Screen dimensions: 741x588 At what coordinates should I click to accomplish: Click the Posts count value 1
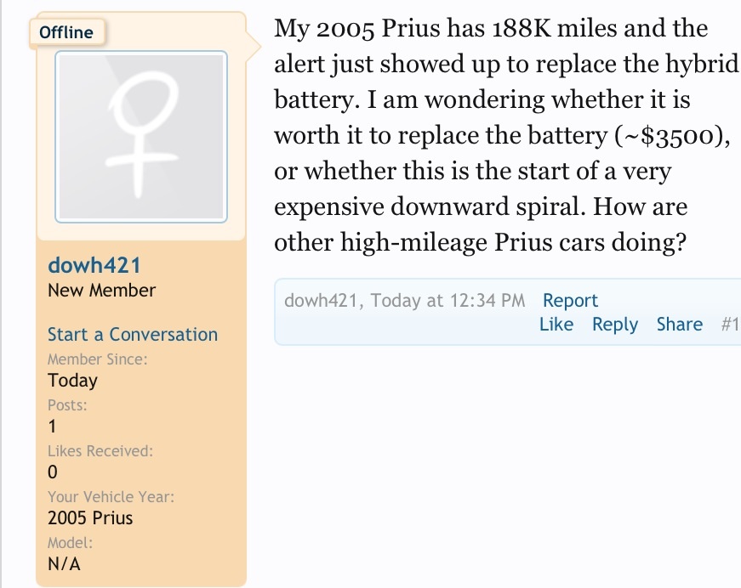(x=52, y=427)
